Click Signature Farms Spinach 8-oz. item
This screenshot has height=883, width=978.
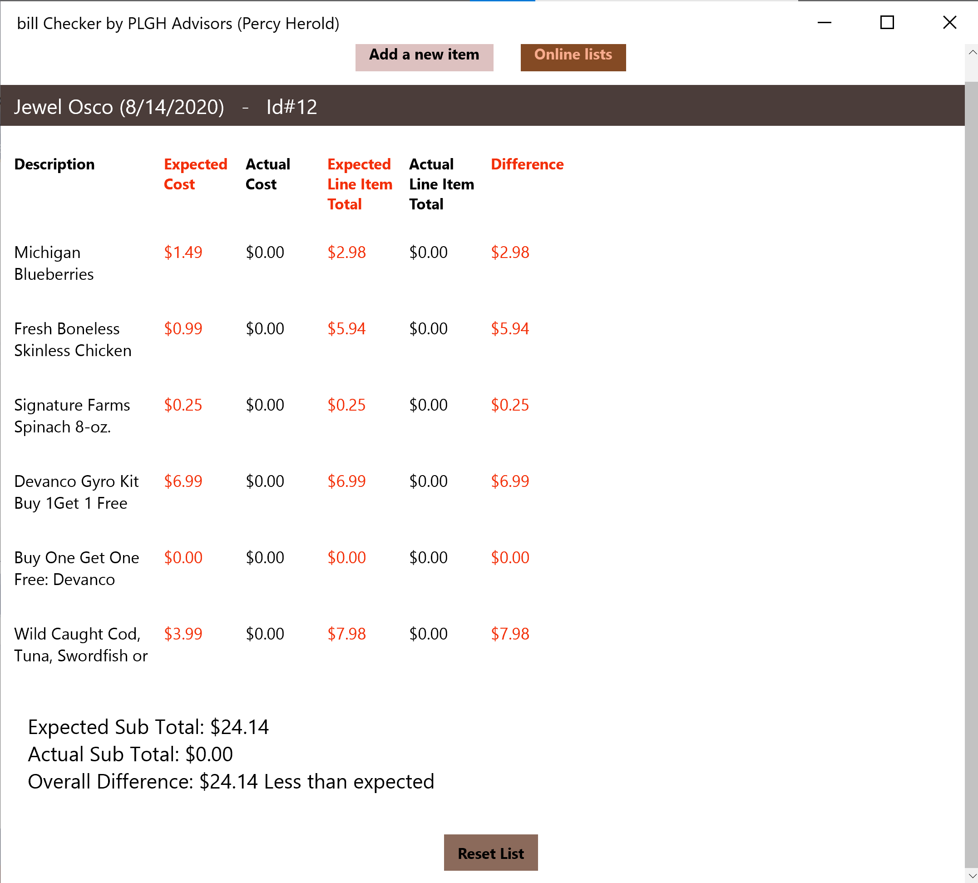(72, 415)
